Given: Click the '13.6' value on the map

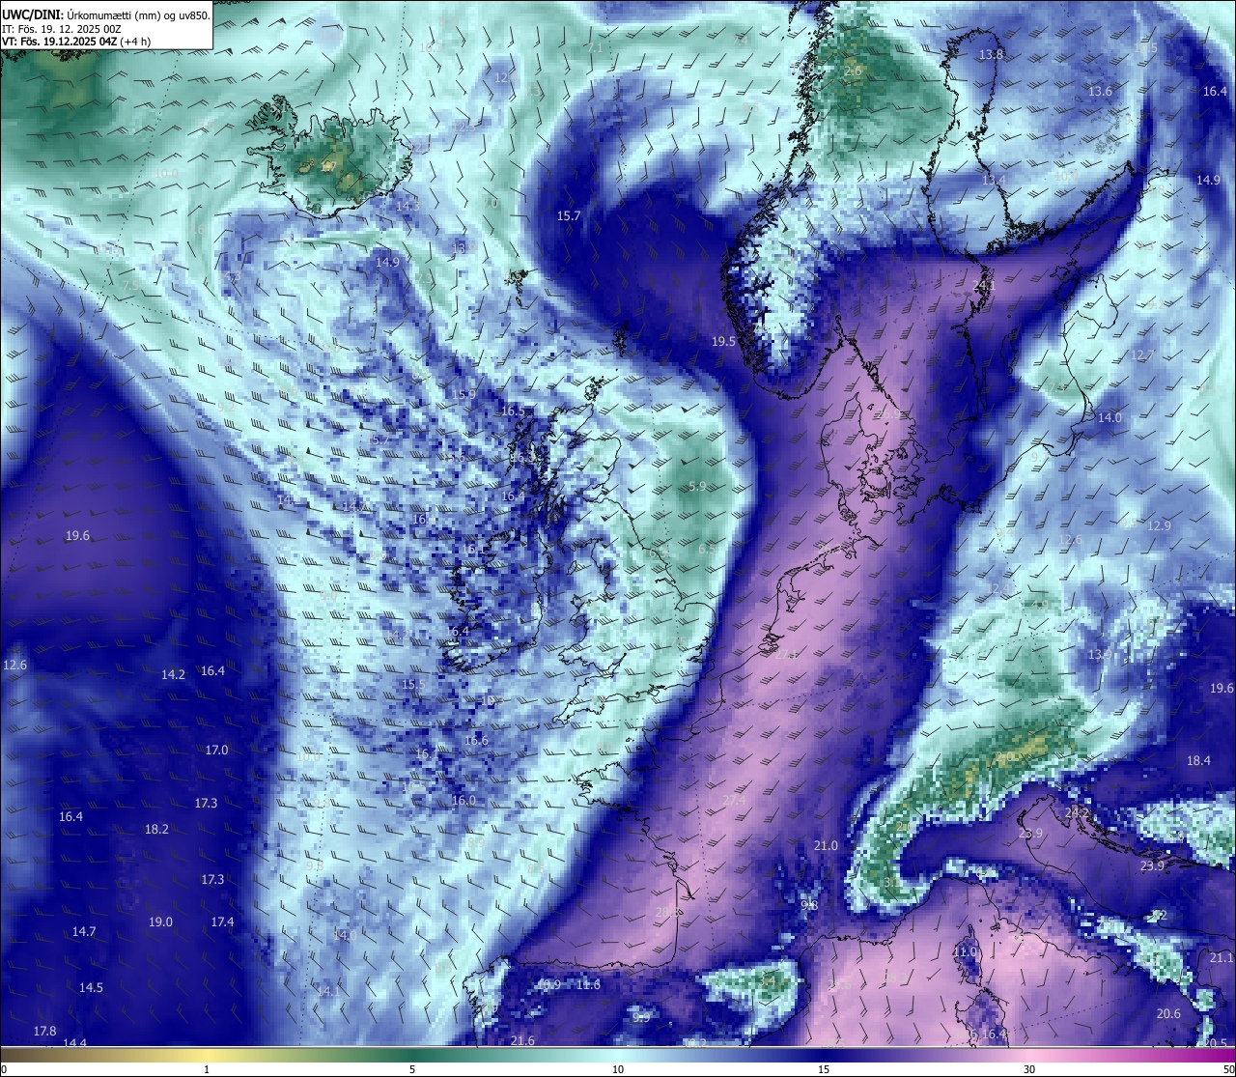Looking at the screenshot, I should (1100, 91).
